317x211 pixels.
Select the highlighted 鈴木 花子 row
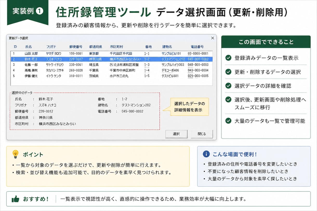(111, 59)
